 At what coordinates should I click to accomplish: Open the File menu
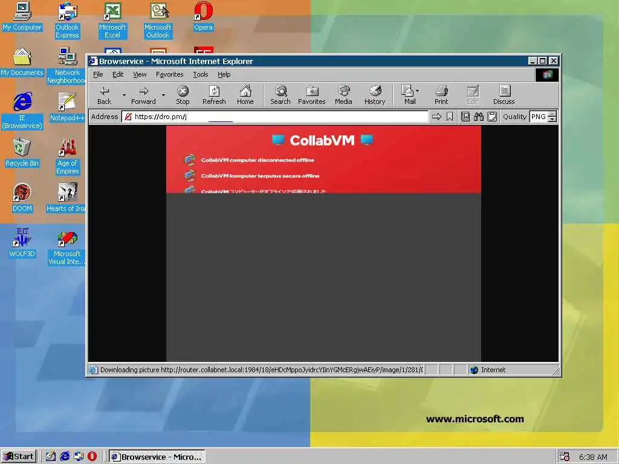98,74
